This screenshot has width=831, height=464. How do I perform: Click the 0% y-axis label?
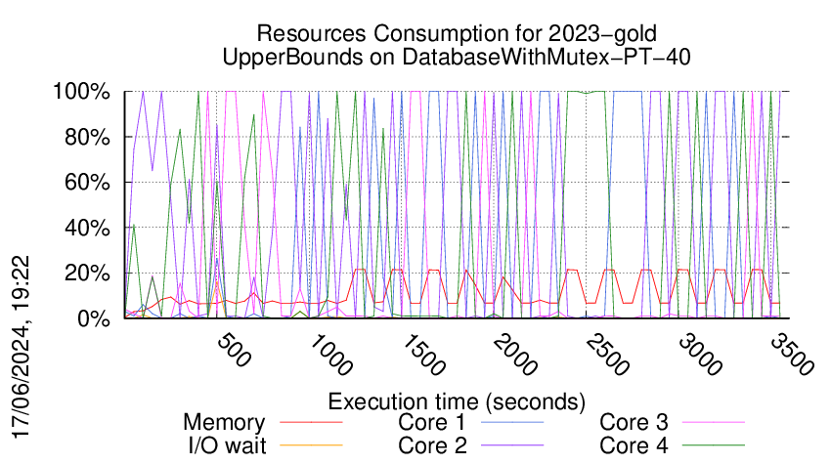[x=94, y=318]
